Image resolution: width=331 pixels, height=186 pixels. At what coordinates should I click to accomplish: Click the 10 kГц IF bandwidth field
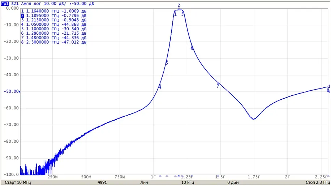pyautogui.click(x=188, y=182)
